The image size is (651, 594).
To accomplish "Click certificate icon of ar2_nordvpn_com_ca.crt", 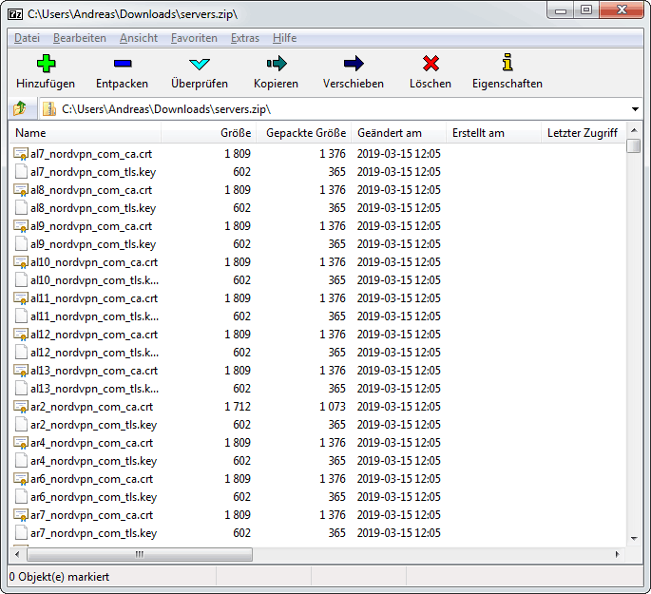I will pos(21,407).
